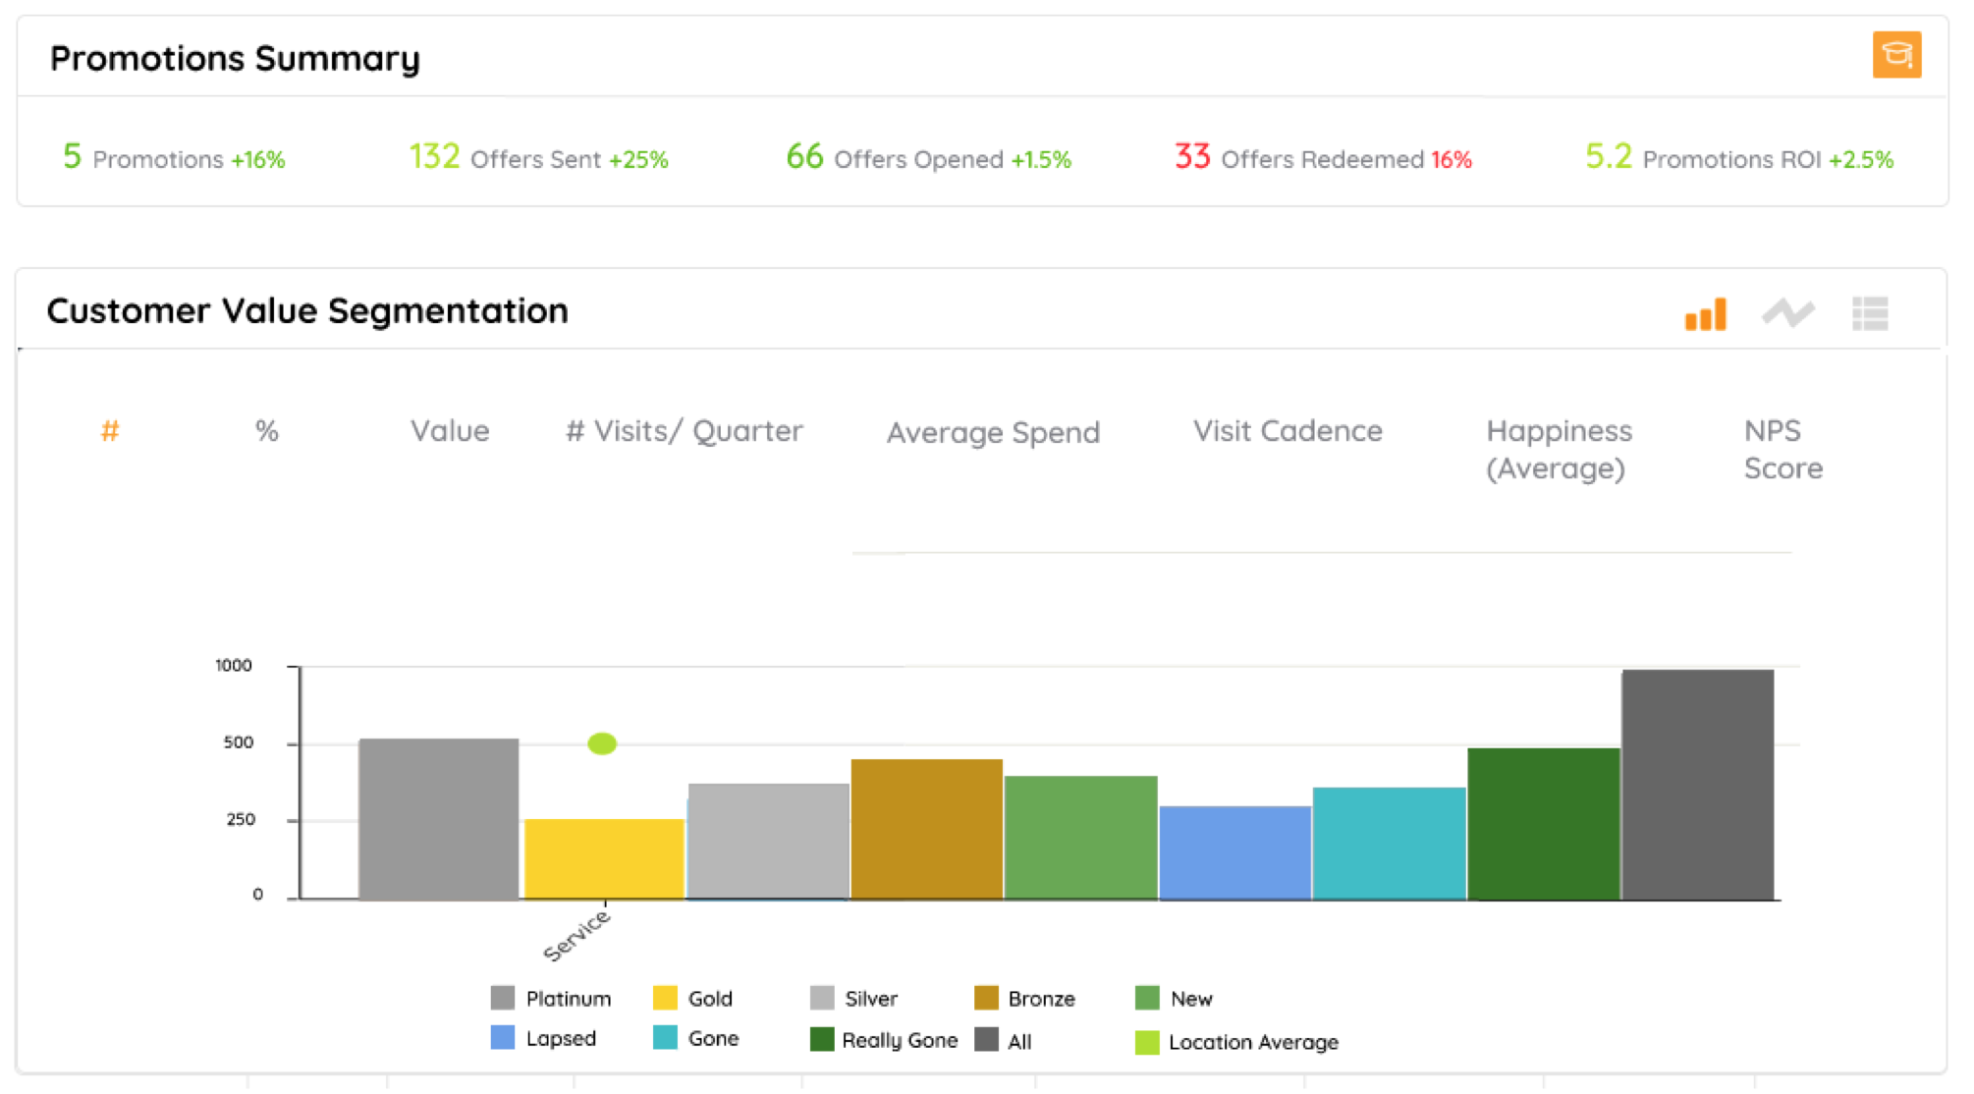Select the Average Spend tab

tap(993, 433)
